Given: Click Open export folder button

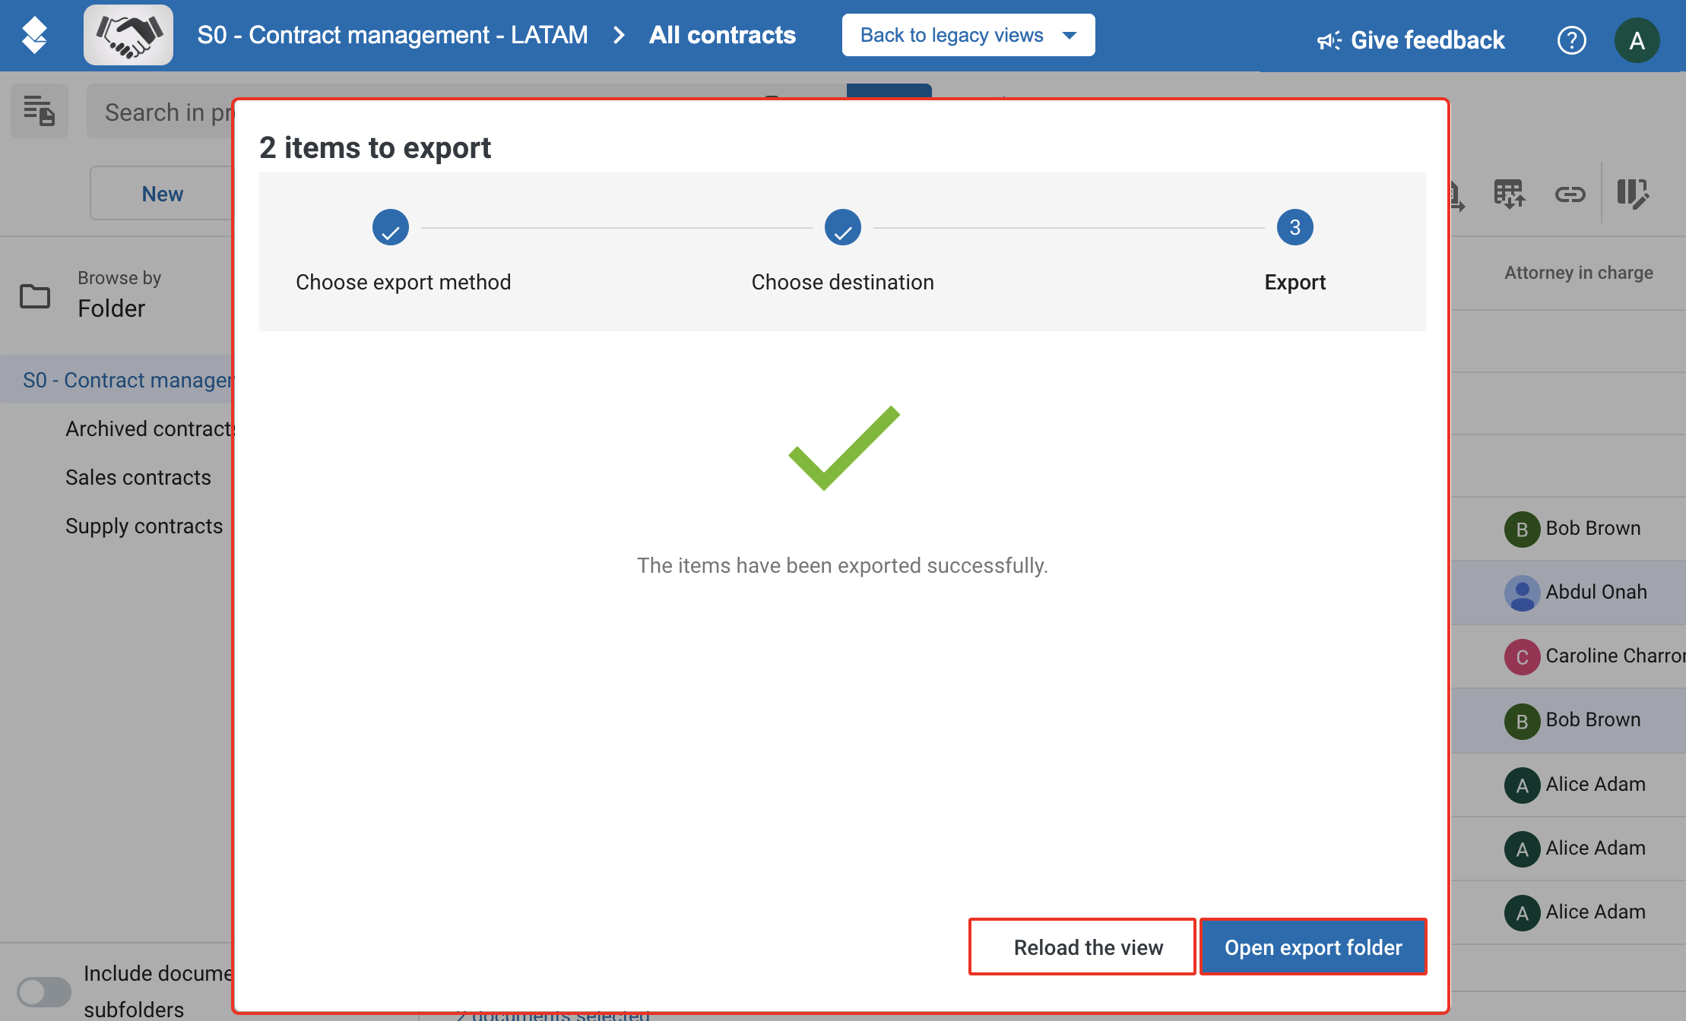Looking at the screenshot, I should click(x=1313, y=947).
